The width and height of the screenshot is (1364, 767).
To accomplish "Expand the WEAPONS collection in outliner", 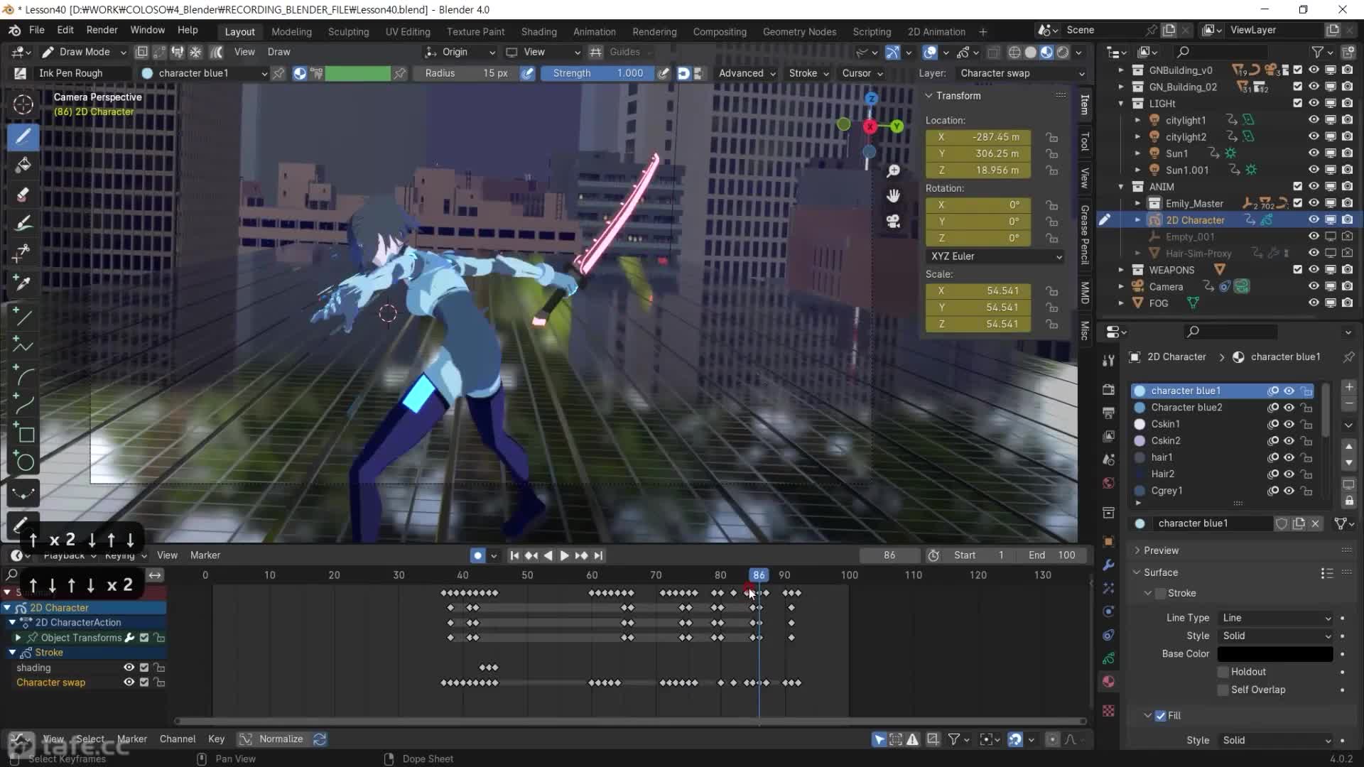I will (x=1121, y=270).
